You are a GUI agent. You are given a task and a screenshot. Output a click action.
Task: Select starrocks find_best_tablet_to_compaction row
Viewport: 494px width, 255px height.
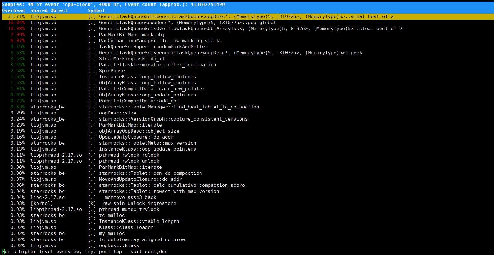pyautogui.click(x=179, y=107)
